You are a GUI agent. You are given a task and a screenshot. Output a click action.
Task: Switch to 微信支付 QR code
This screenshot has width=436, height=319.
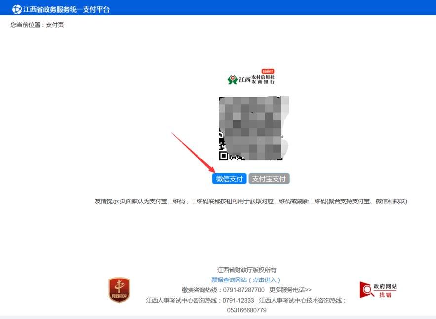(x=229, y=179)
